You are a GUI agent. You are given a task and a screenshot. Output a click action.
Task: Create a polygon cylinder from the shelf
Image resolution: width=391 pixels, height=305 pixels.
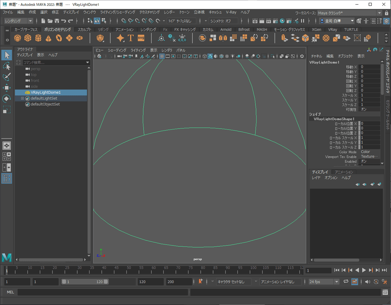[x=38, y=38]
